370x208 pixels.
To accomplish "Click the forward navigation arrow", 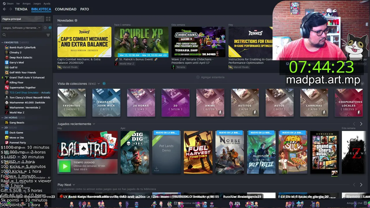I will (10, 9).
